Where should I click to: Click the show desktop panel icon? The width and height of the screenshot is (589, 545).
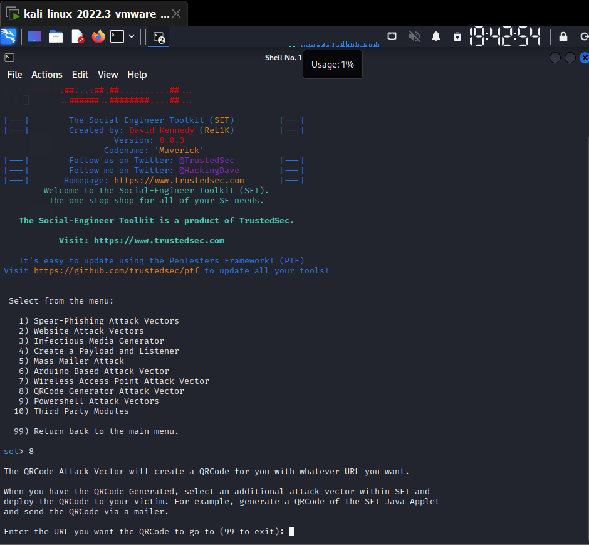click(34, 37)
